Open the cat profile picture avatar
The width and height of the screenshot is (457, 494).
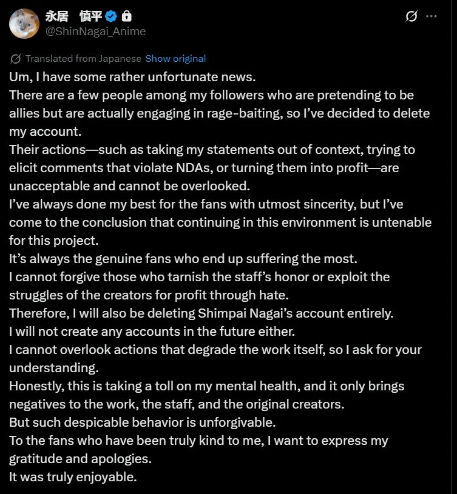pos(24,24)
